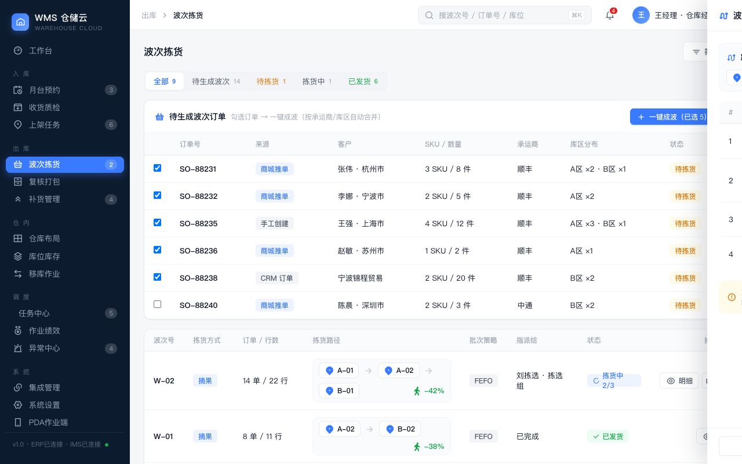Viewport: 742px width, 464px height.
Task: Open 明细 for wave W-02
Action: [x=679, y=380]
